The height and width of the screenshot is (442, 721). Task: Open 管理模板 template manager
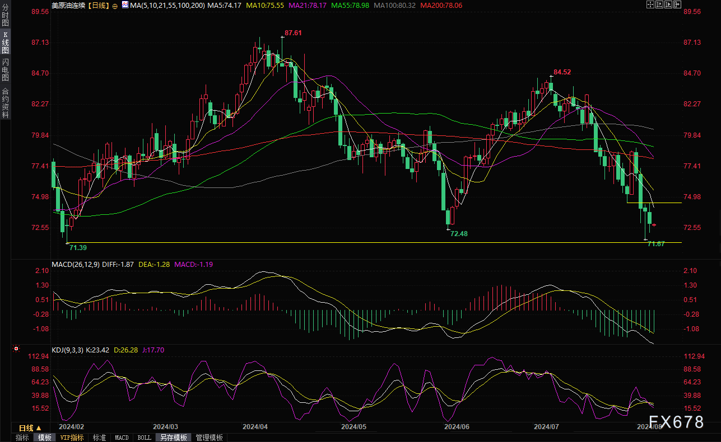(209, 438)
